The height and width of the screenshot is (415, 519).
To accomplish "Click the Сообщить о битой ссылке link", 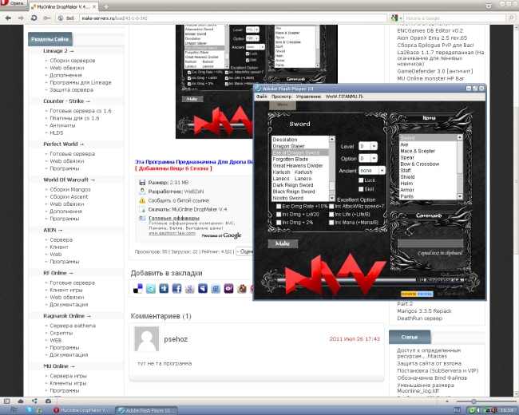I will coord(178,200).
